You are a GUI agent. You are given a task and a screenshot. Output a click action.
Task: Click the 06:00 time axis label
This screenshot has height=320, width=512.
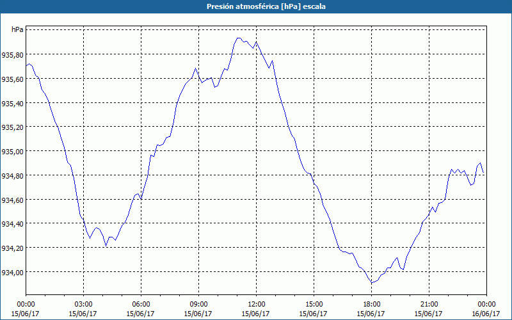[x=141, y=305]
